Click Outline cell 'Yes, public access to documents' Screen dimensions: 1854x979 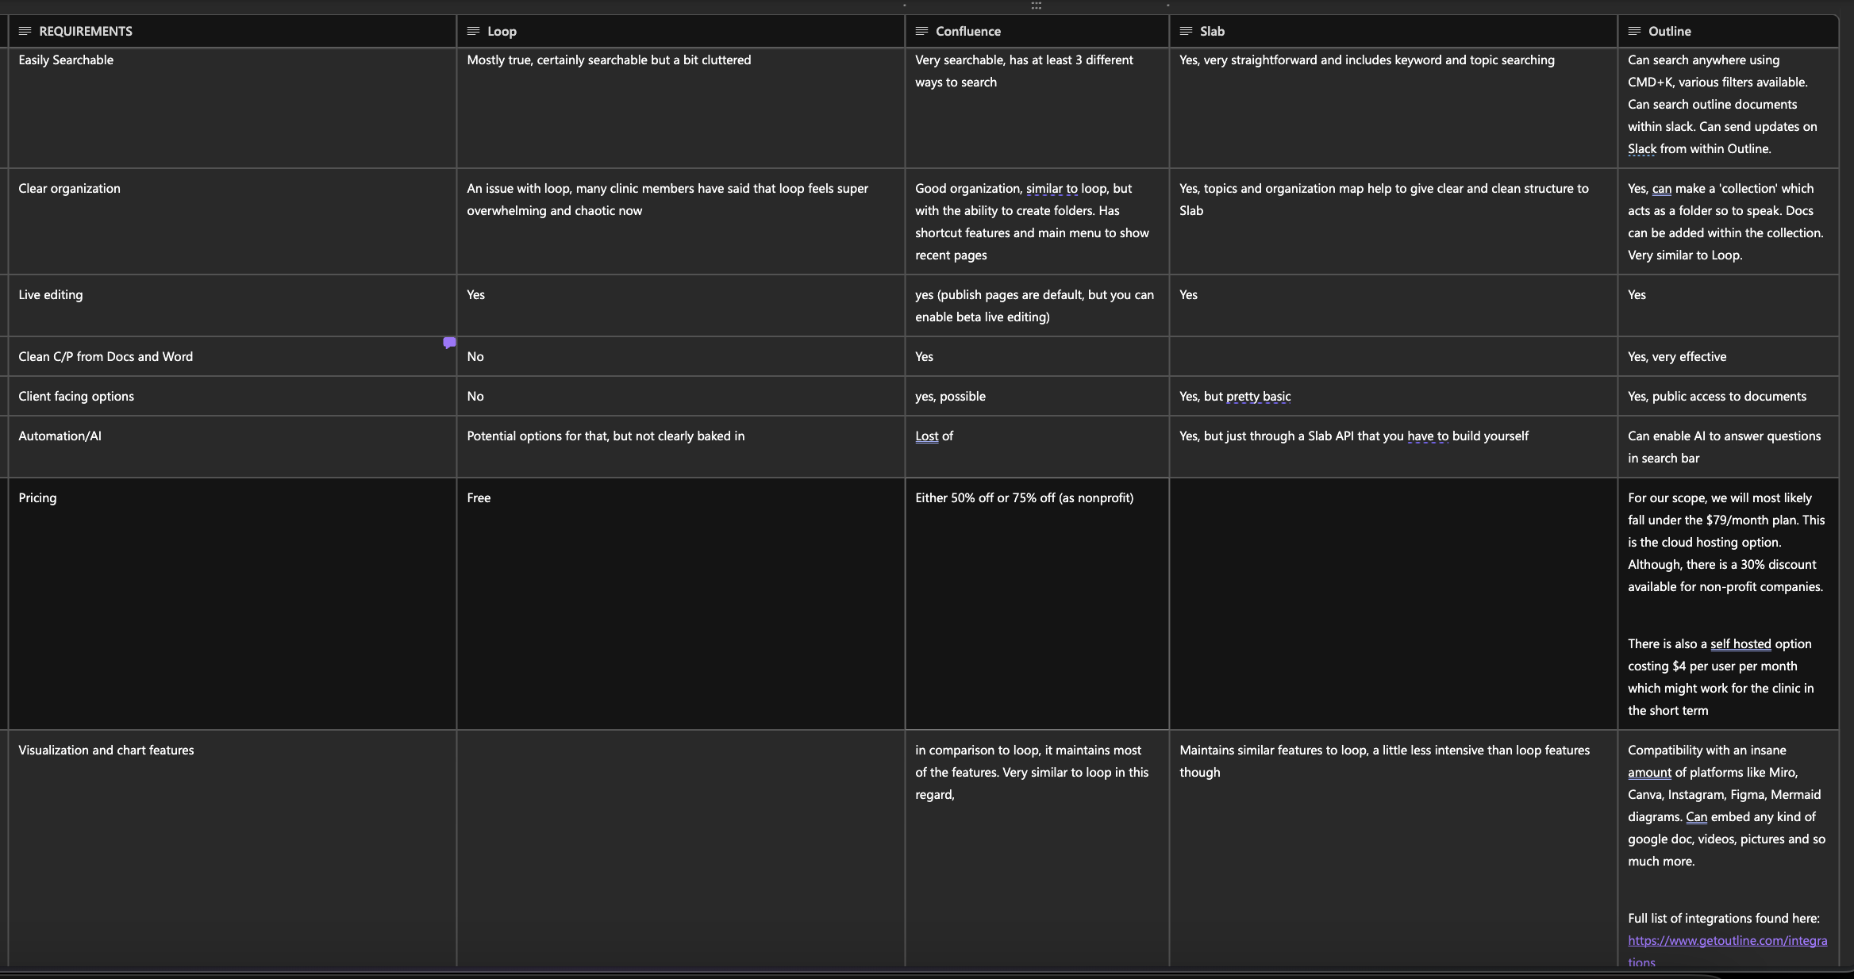(1729, 396)
